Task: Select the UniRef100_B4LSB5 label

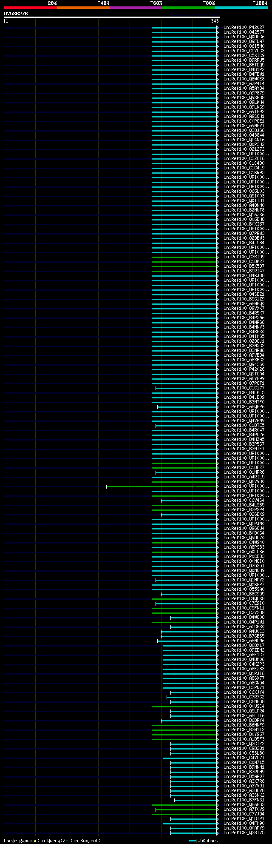Action: [244, 505]
